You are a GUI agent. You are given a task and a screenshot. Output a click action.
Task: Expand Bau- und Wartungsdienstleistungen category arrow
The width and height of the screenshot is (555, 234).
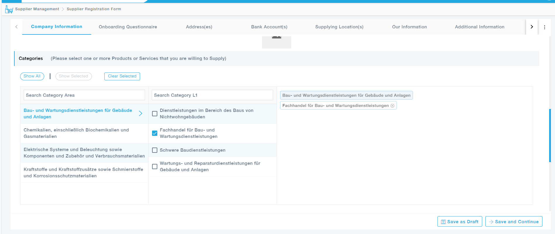(141, 114)
